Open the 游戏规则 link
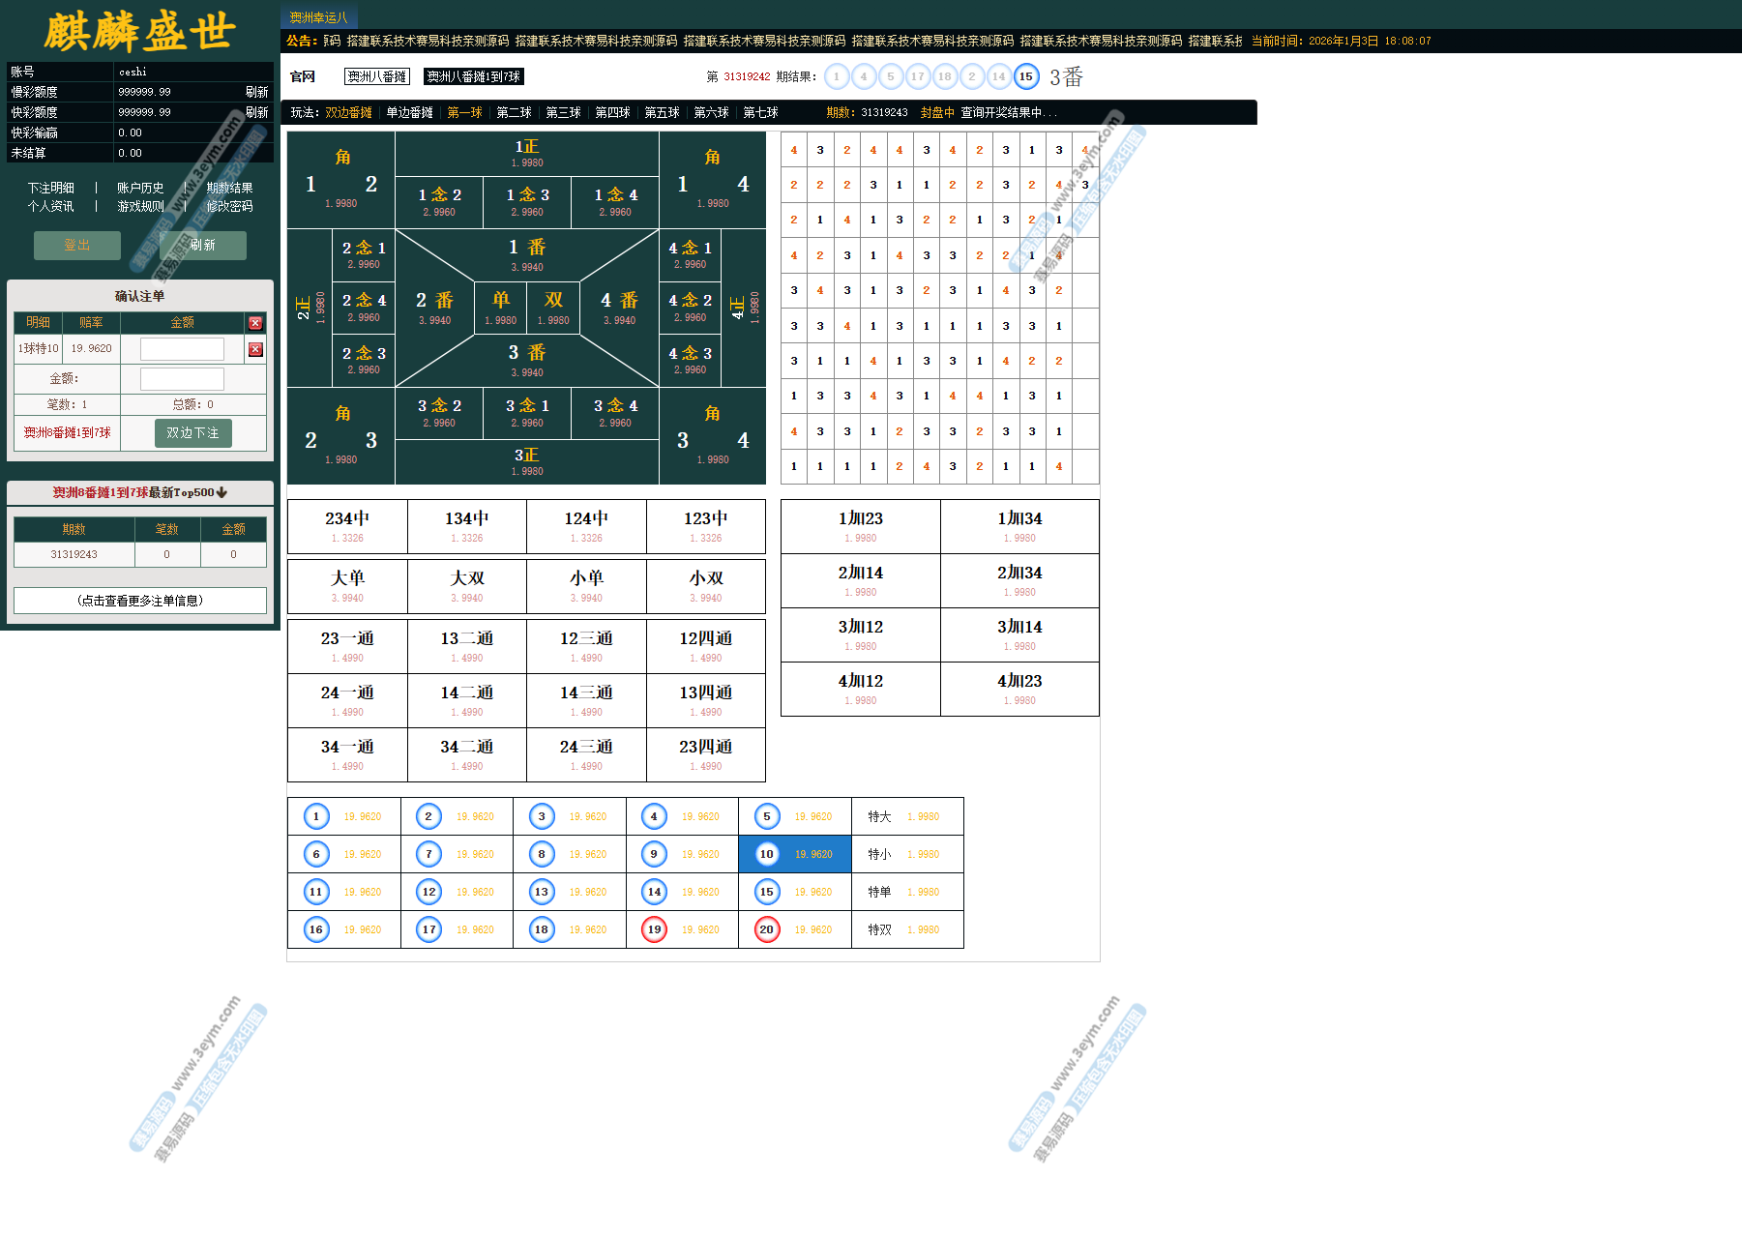 point(140,206)
